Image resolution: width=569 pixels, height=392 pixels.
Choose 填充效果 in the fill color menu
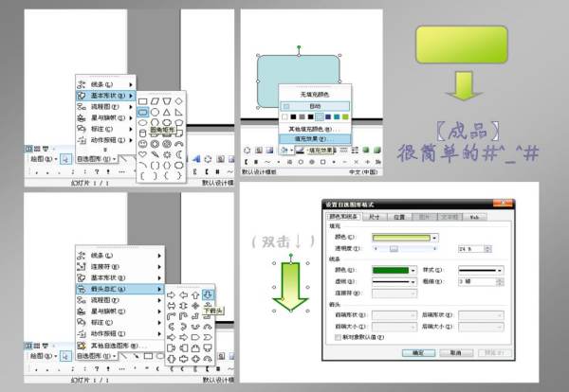315,139
